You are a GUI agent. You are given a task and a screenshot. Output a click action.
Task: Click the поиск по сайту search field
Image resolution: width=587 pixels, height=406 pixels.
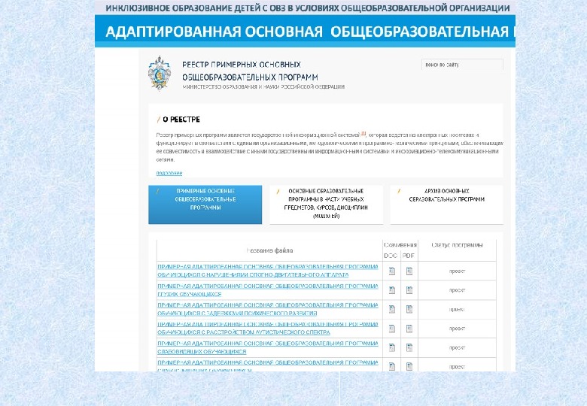coord(462,65)
